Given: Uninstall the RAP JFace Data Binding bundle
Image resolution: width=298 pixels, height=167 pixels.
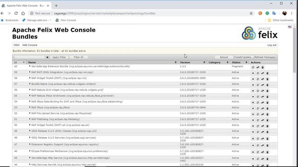Looking at the screenshot, I should 267,103.
